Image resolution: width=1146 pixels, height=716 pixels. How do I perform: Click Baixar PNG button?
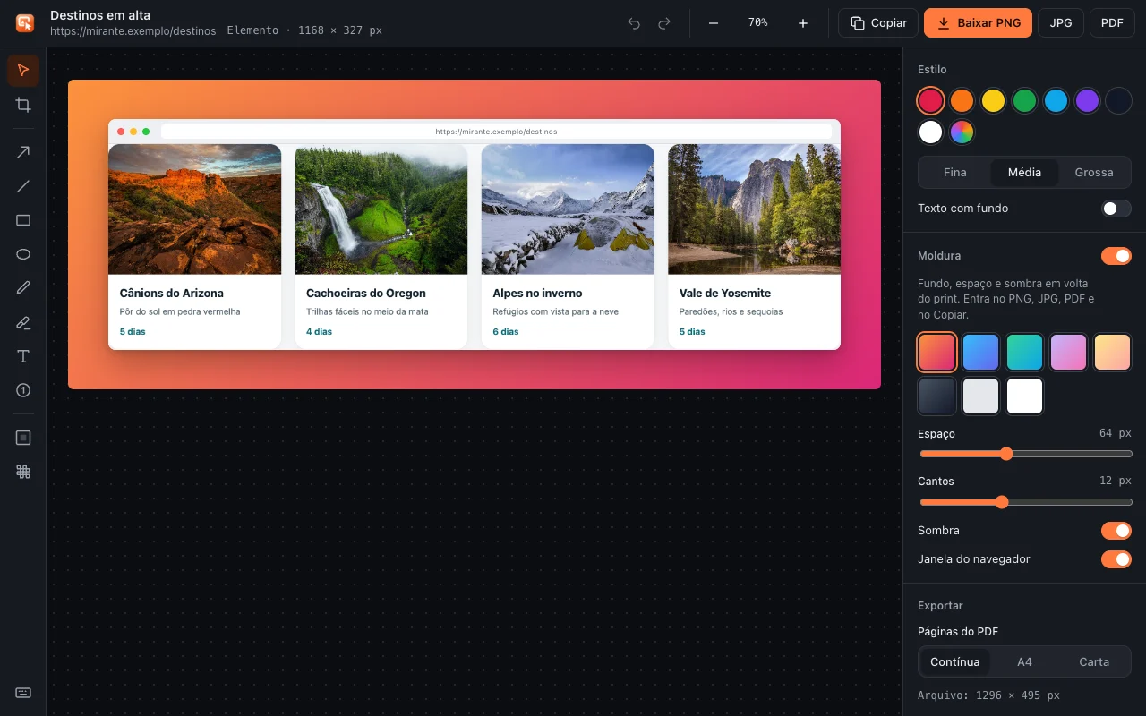click(978, 23)
